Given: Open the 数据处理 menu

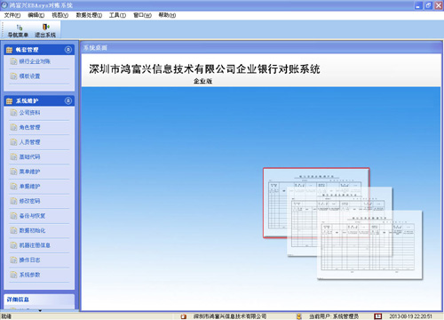Looking at the screenshot, I should (89, 15).
